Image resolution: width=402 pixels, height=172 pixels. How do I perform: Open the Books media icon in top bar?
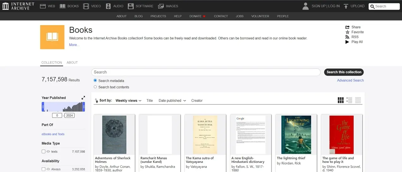[63, 6]
